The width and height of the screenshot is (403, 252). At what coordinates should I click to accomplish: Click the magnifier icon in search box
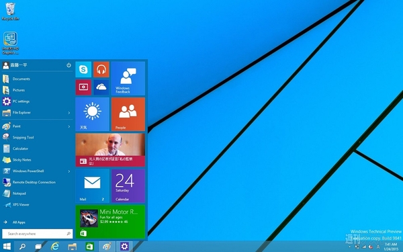point(69,234)
